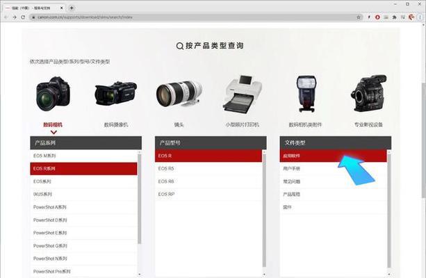Select 产品规格 file type
Viewport: 426px width, 278px height.
334,195
